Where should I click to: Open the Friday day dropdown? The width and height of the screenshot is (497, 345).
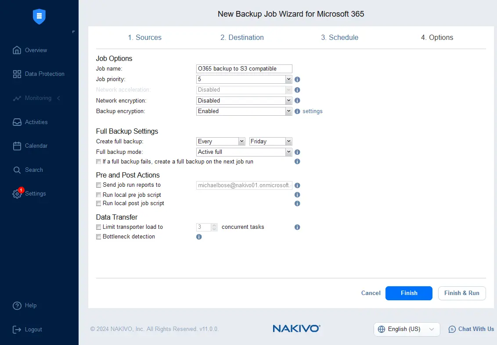(271, 142)
